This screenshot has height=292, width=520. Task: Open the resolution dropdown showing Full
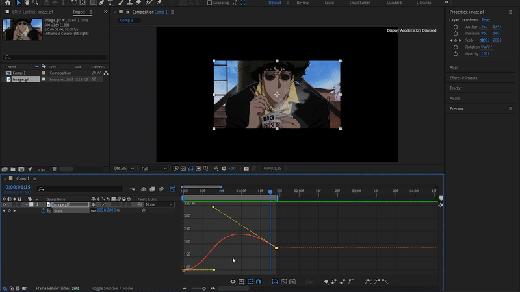(154, 169)
